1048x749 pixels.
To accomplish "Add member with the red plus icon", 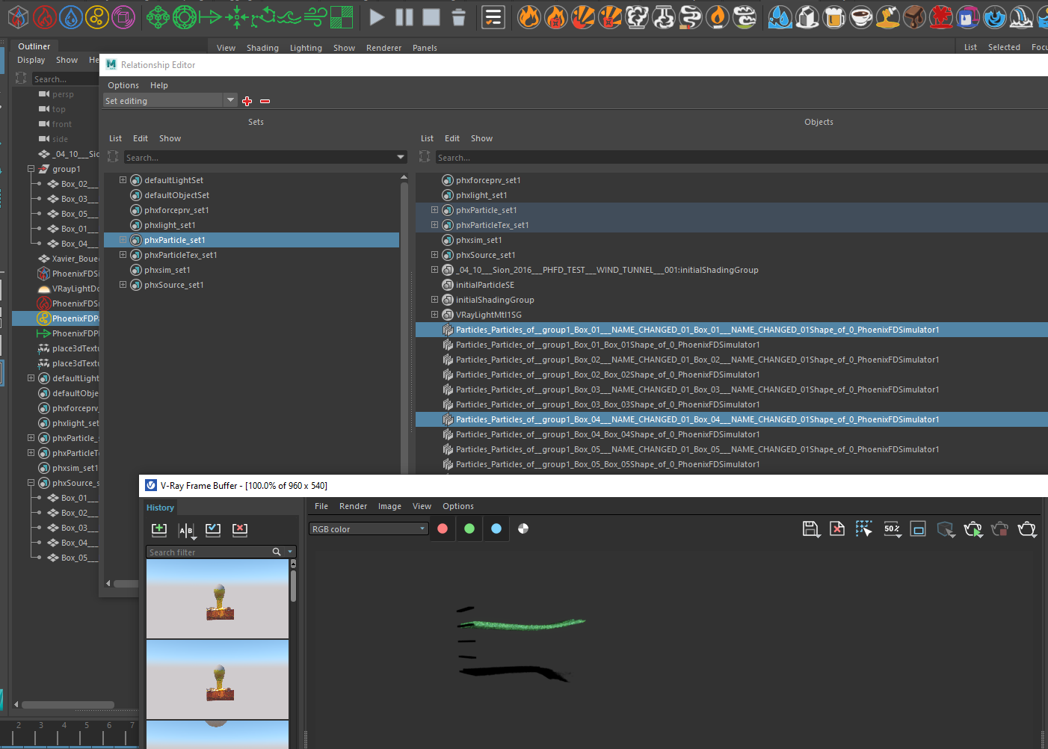I will (x=247, y=101).
